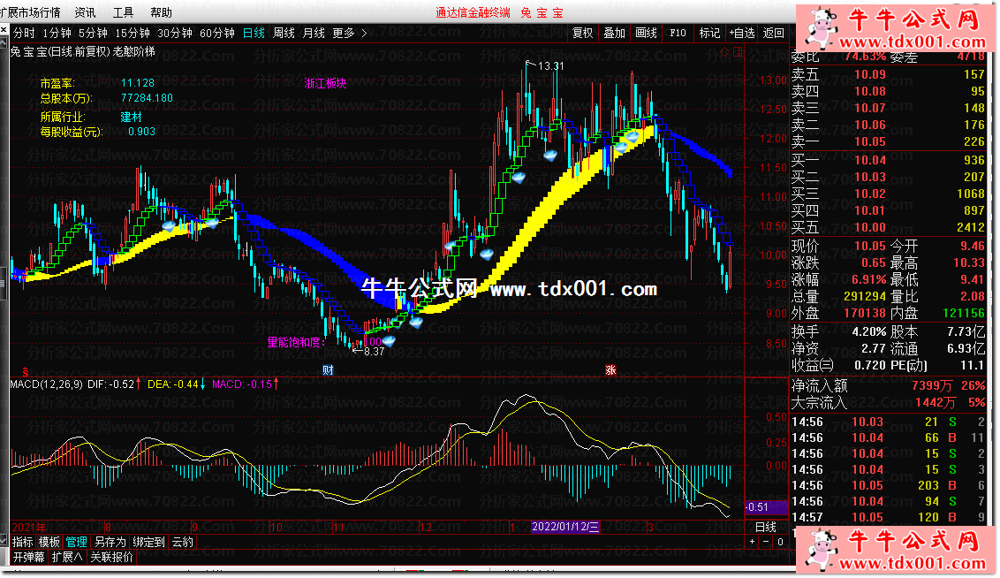Viewport: 1000px width, 578px height.
Task: Click the 返回 back button
Action: [x=774, y=33]
